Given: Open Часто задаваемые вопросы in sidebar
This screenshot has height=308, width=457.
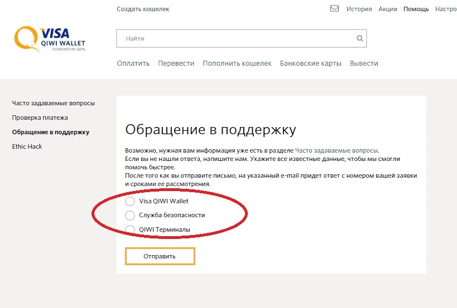Looking at the screenshot, I should tap(54, 103).
